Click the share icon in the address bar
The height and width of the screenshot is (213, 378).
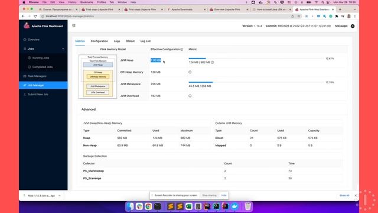click(292, 16)
